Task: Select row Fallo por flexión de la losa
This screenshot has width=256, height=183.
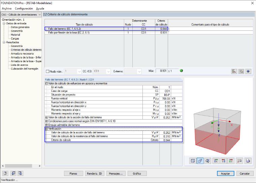Action: point(149,32)
